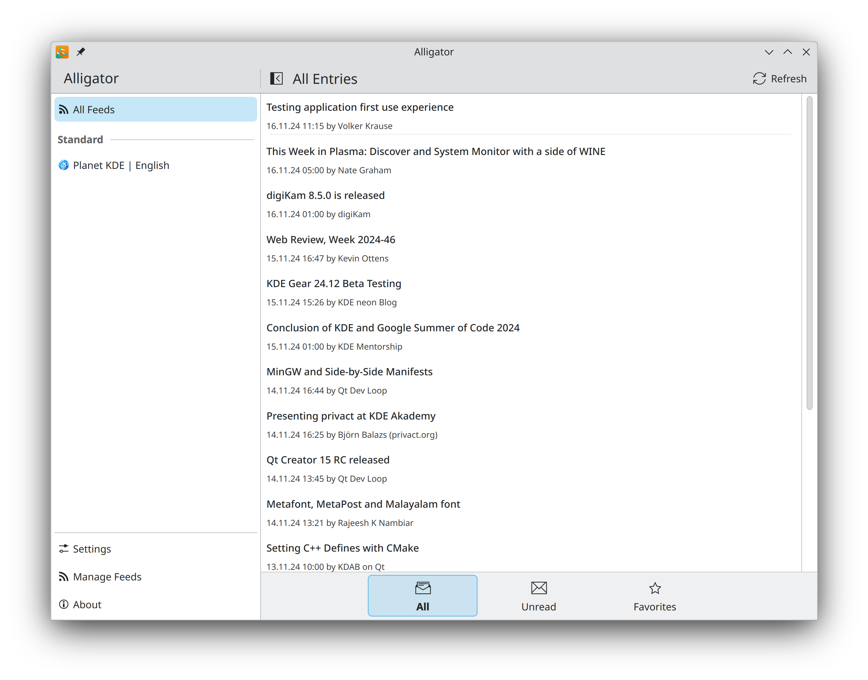Open 'Testing application first use experience' entry

point(360,107)
